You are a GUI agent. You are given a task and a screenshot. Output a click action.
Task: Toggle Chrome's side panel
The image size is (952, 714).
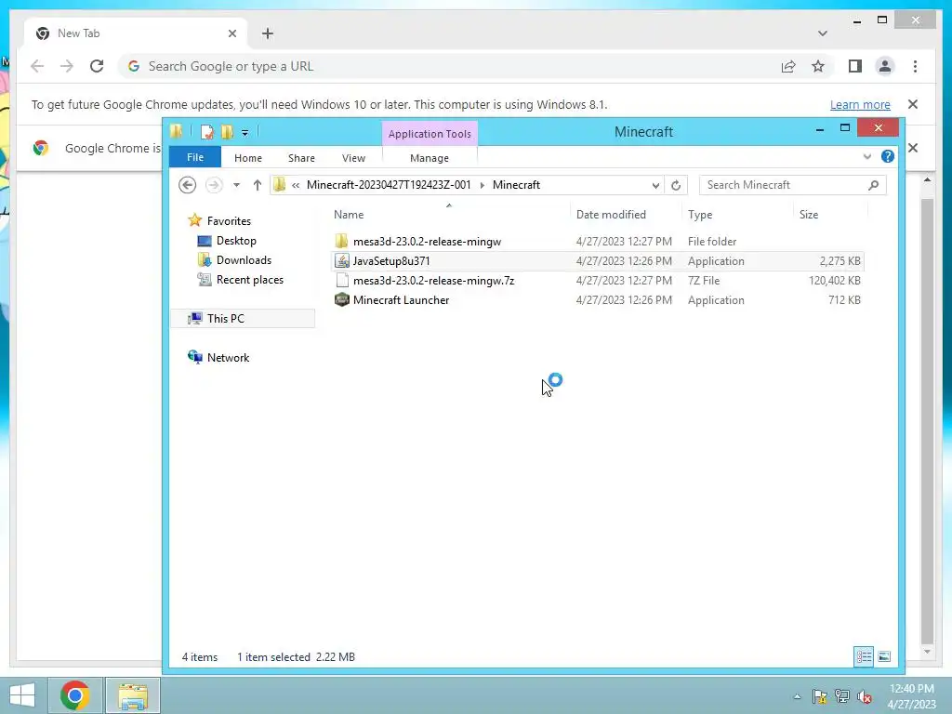pos(855,66)
